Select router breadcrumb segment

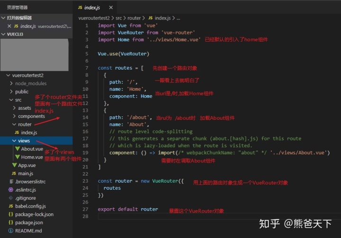[x=134, y=18]
